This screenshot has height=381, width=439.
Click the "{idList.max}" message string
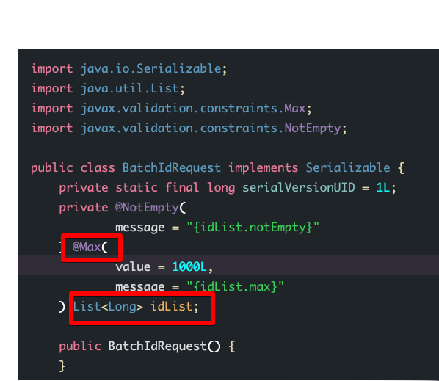pos(235,286)
